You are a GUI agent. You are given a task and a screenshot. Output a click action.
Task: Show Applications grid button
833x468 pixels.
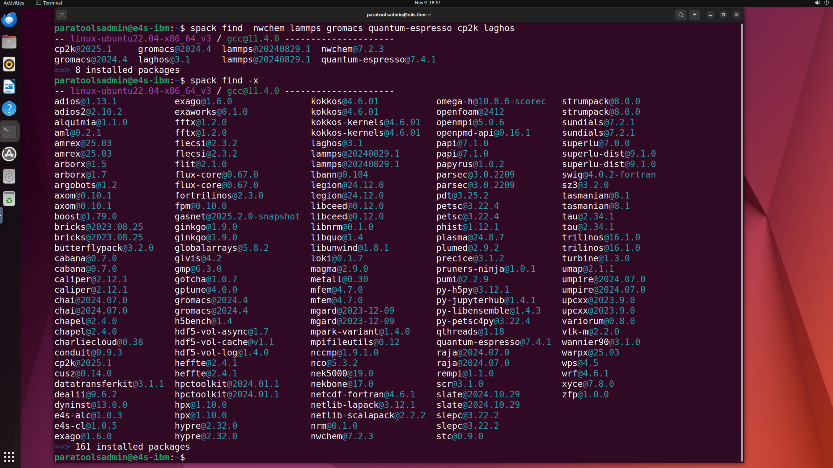click(x=9, y=457)
